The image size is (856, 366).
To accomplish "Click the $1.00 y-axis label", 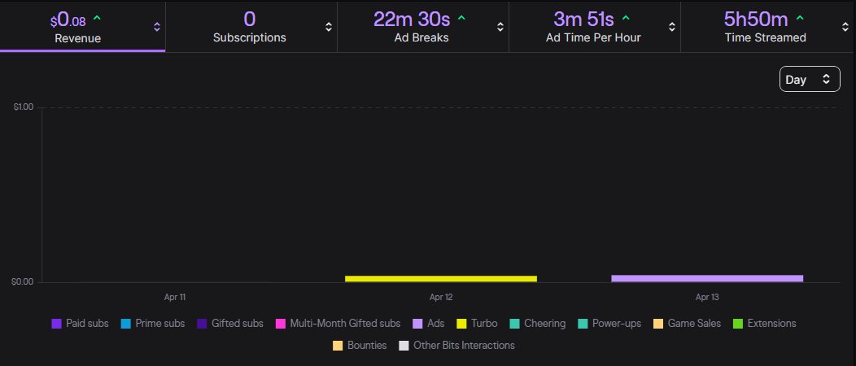I will tap(24, 107).
